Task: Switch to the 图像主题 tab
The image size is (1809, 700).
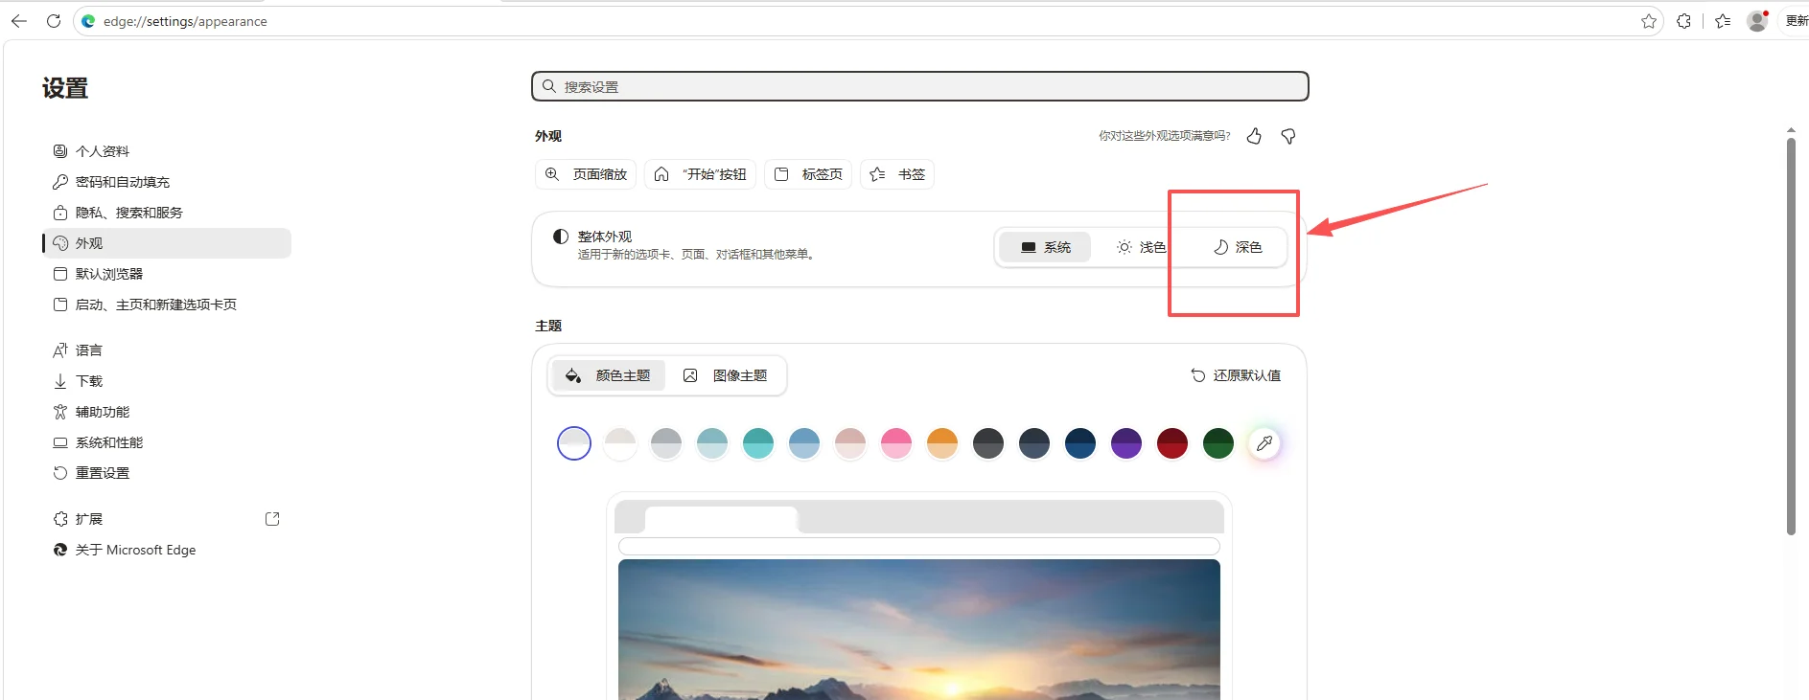Action: tap(726, 375)
